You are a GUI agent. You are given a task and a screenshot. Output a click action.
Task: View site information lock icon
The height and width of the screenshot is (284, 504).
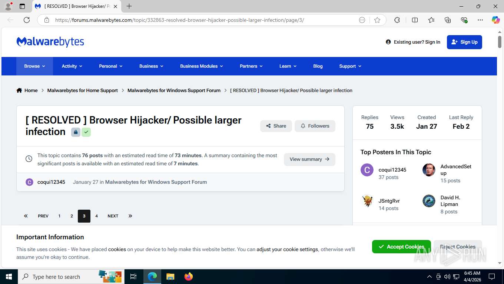47,20
